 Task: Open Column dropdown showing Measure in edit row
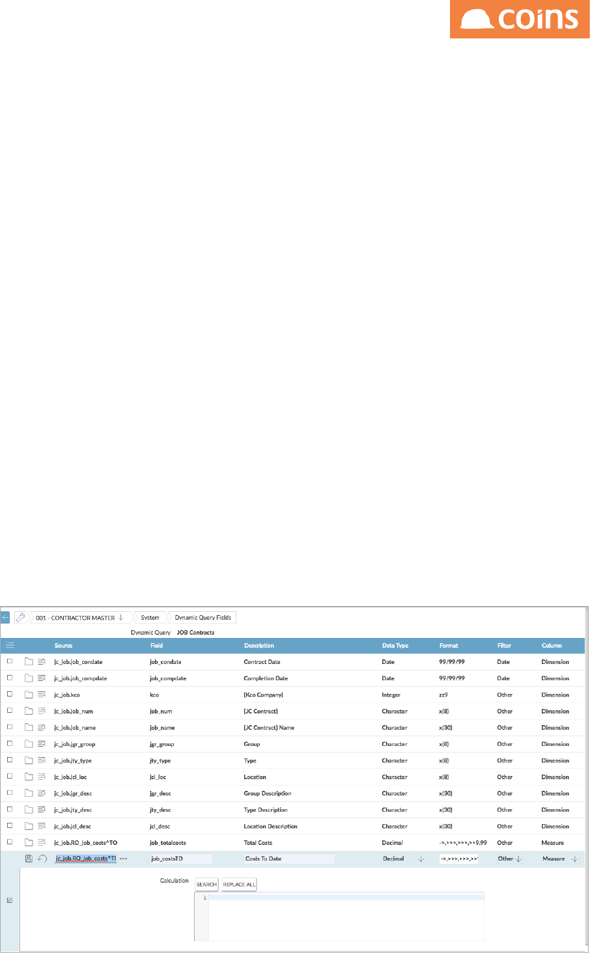pyautogui.click(x=560, y=859)
